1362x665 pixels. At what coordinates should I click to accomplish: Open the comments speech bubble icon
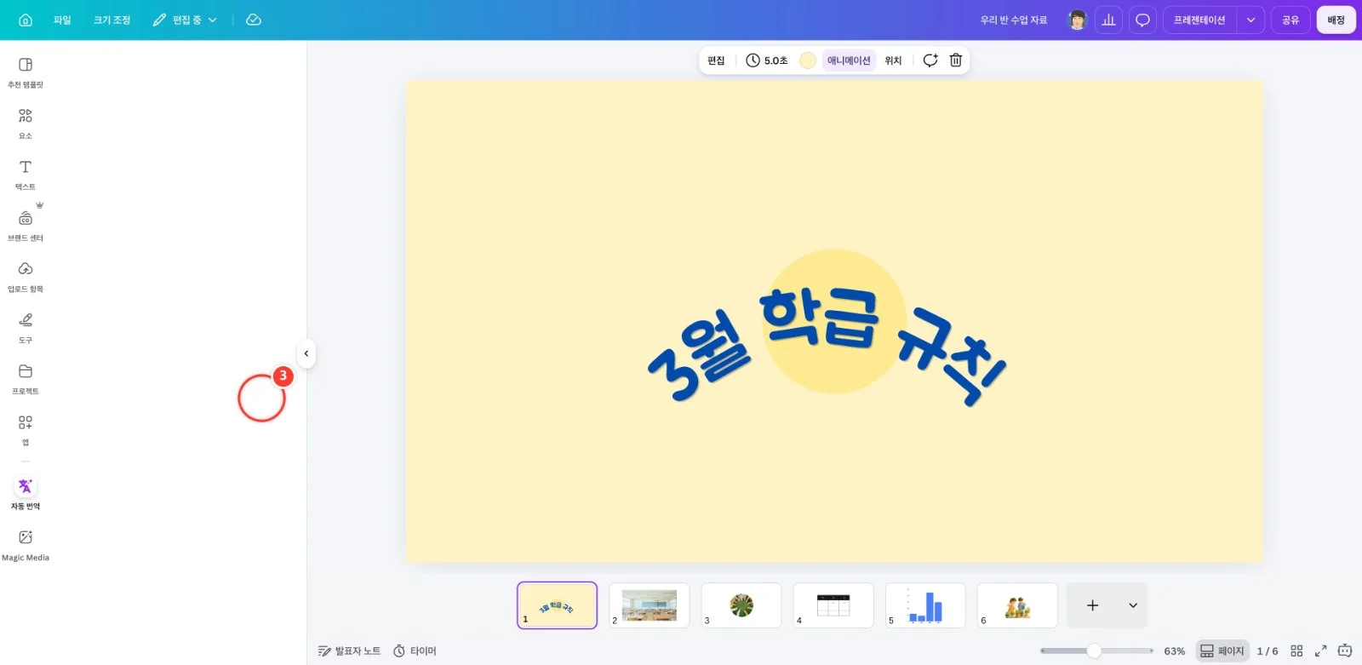coord(1142,20)
